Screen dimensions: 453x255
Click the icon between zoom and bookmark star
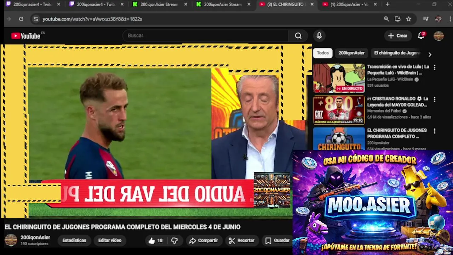pyautogui.click(x=397, y=19)
